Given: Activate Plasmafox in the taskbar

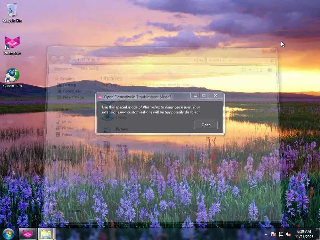Looking at the screenshot, I should 27,234.
